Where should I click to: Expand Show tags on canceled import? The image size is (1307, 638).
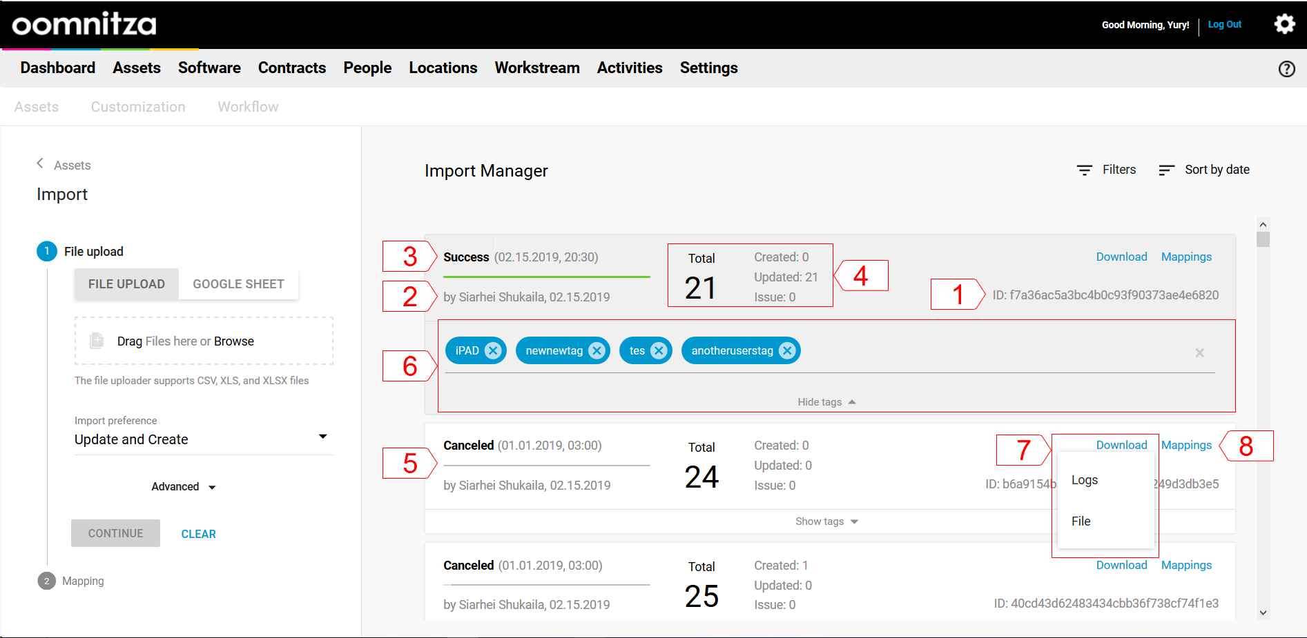point(826,521)
